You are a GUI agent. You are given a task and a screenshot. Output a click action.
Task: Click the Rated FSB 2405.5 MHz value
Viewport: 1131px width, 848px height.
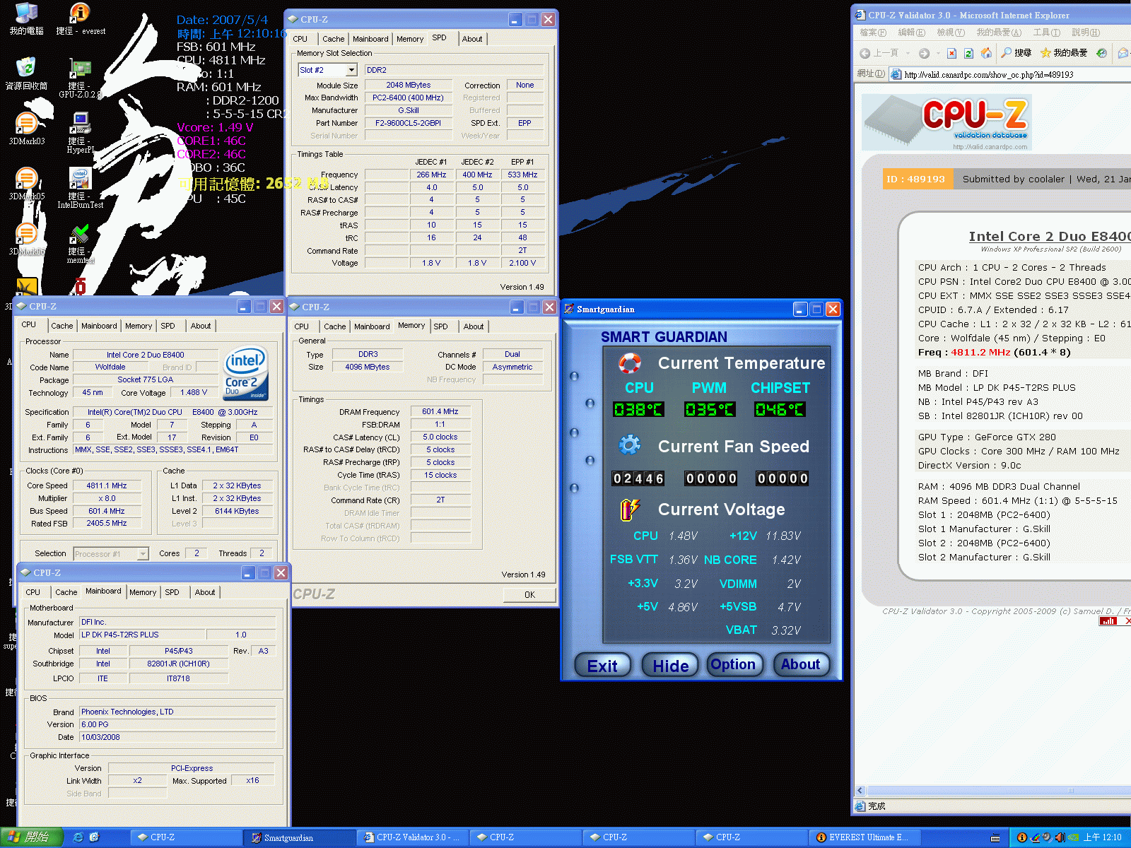point(107,524)
